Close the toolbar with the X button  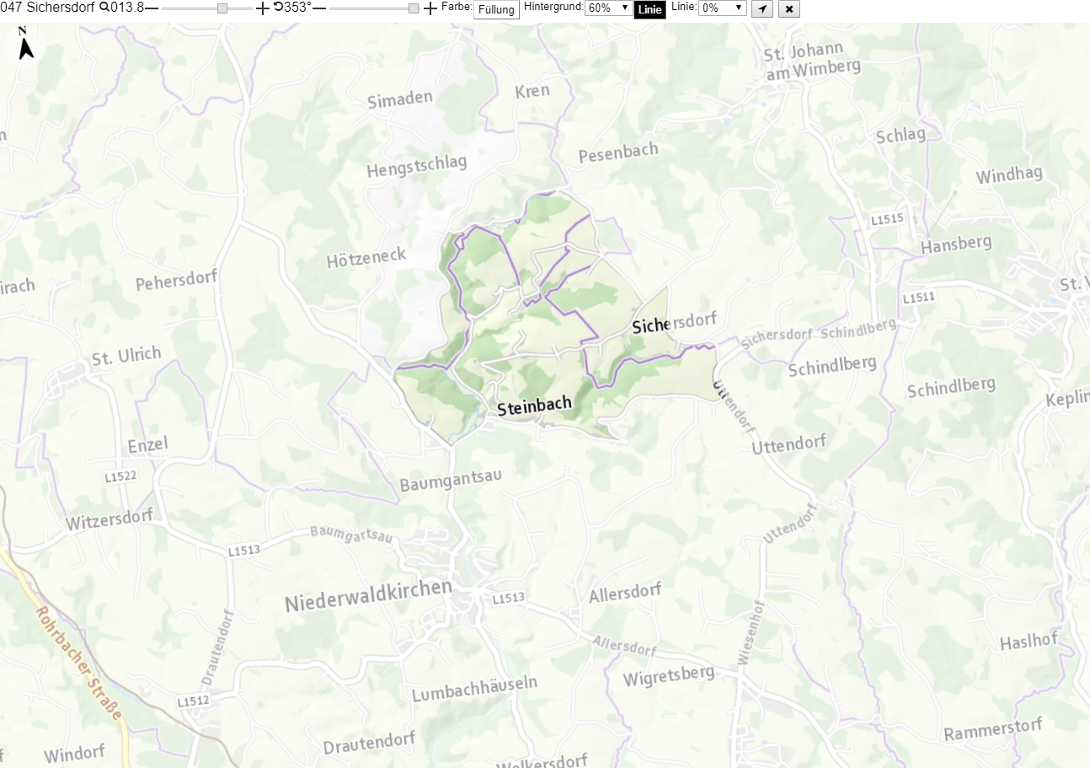(x=789, y=8)
